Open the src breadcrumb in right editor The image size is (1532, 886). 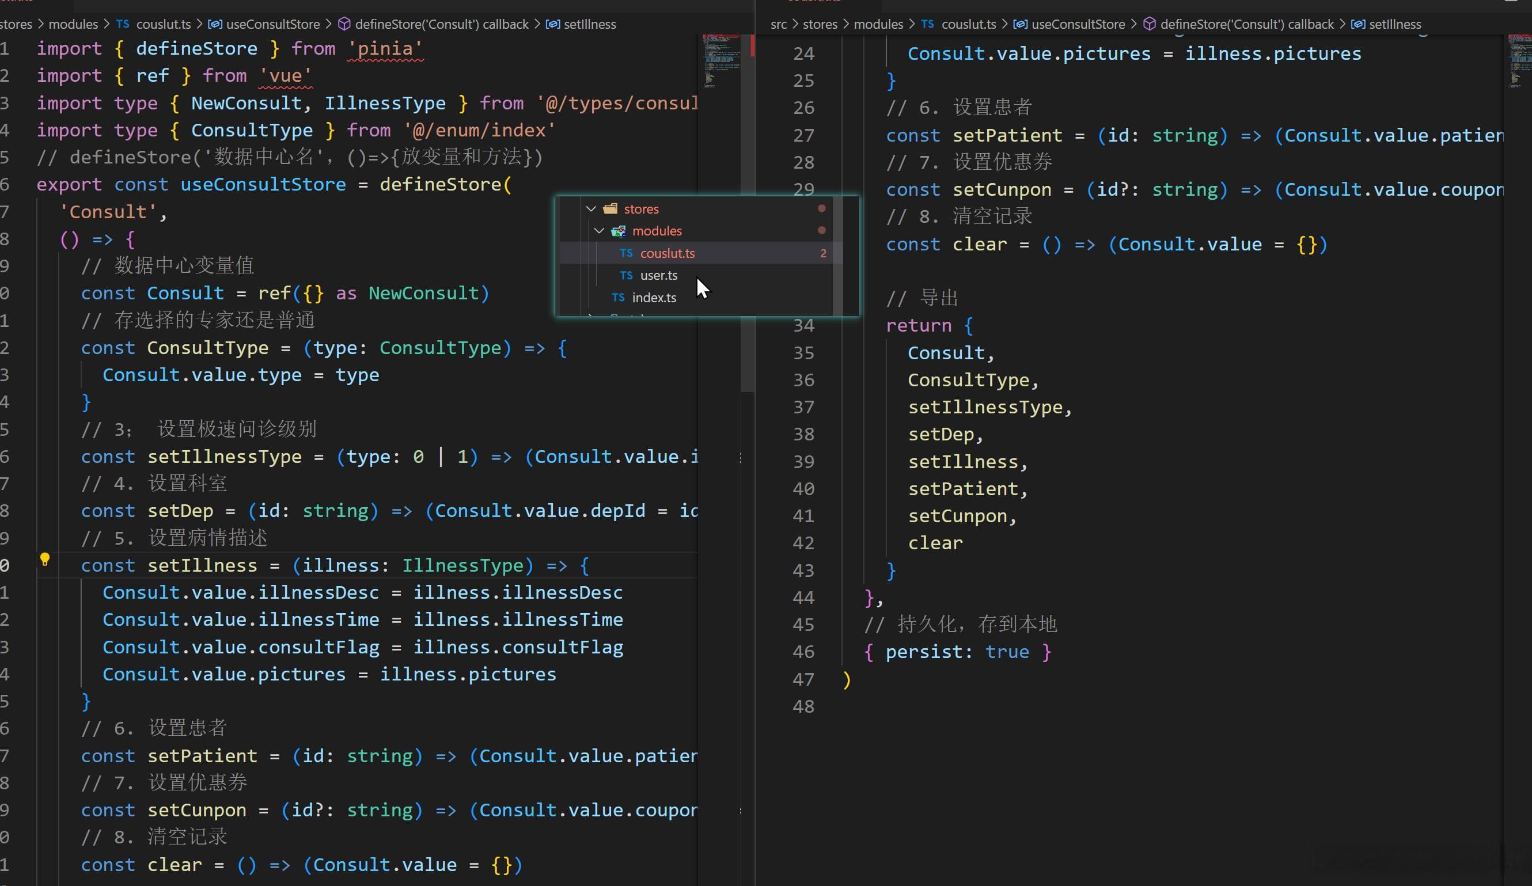coord(778,24)
